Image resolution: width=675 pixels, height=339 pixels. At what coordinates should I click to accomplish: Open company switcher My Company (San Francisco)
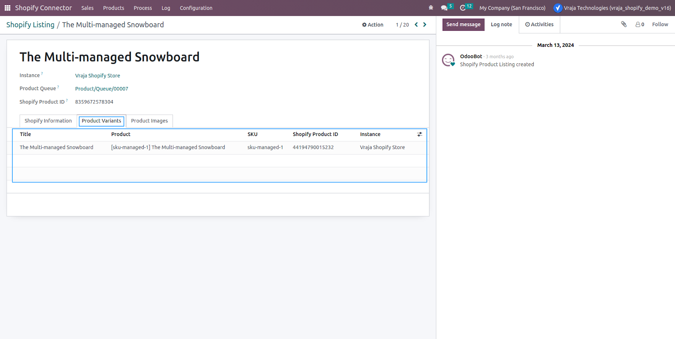click(512, 8)
